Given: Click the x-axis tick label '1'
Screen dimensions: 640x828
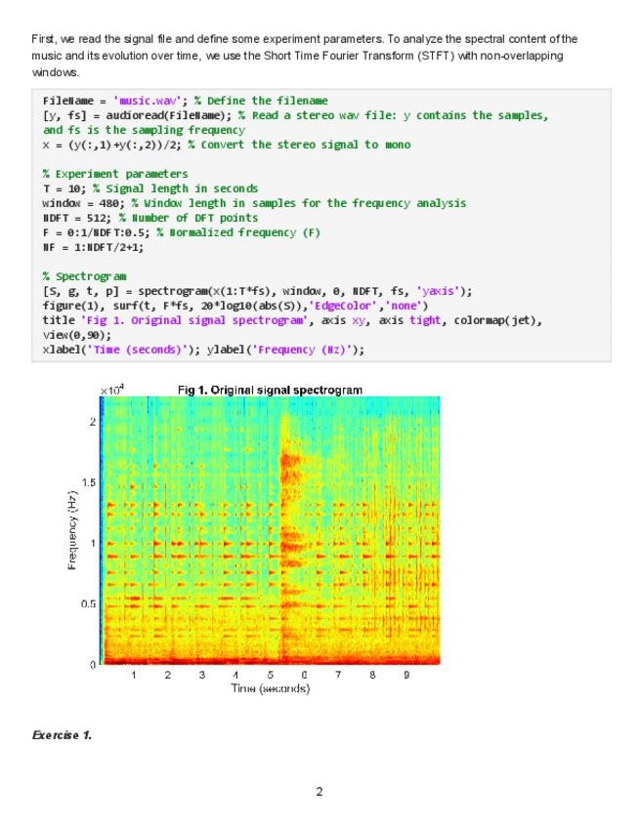Looking at the screenshot, I should click(x=134, y=675).
